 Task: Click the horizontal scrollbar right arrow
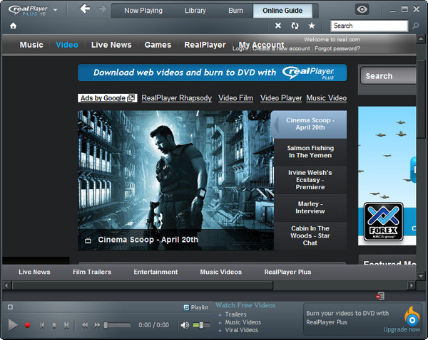[411, 285]
